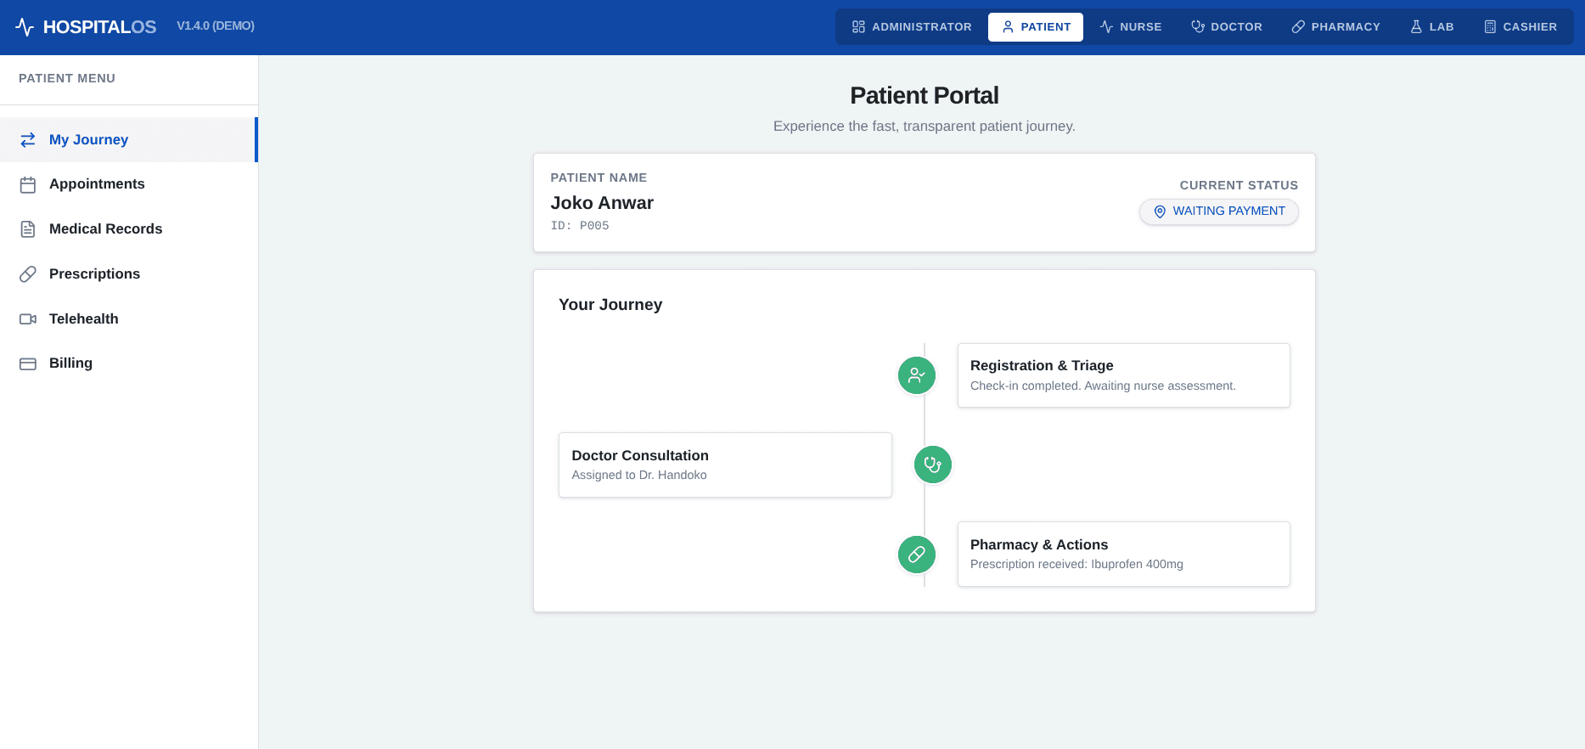Click the PATIENT MENU sidebar header
Screen dimensions: 1585x749
[67, 78]
